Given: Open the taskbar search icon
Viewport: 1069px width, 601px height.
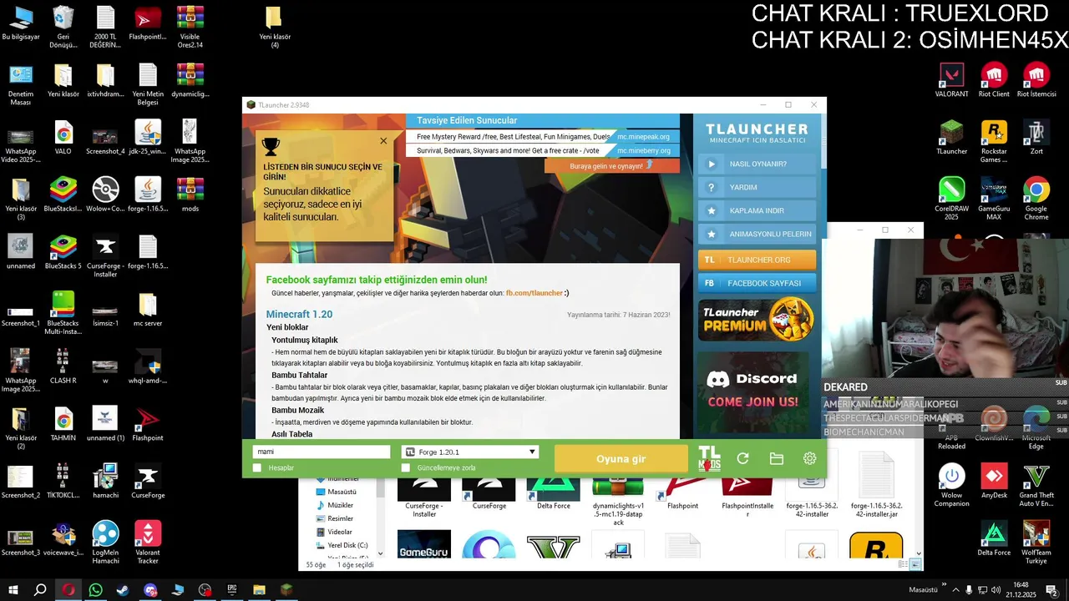Looking at the screenshot, I should coord(40,590).
